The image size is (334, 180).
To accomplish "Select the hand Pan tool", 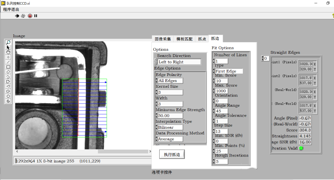I will (8, 52).
